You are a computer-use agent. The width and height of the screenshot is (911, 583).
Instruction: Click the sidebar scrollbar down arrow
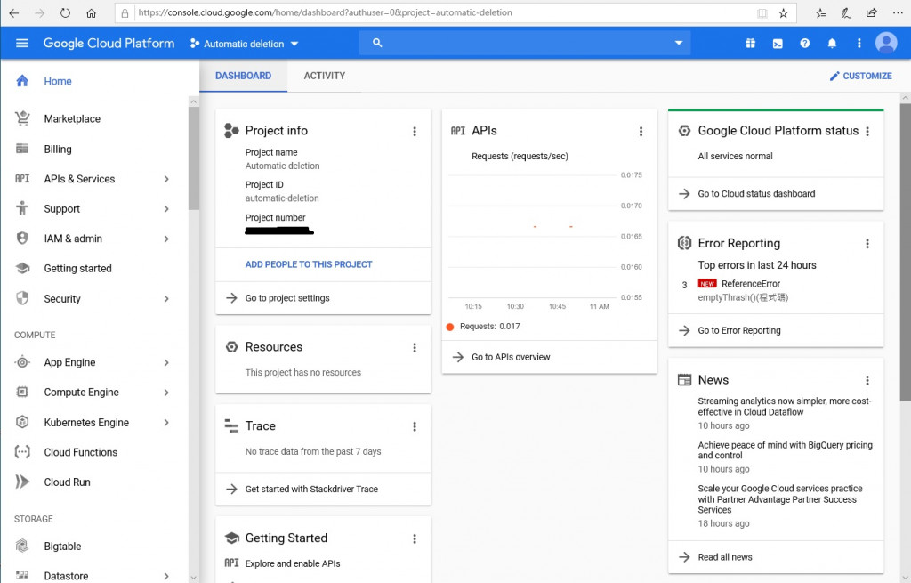pyautogui.click(x=193, y=578)
